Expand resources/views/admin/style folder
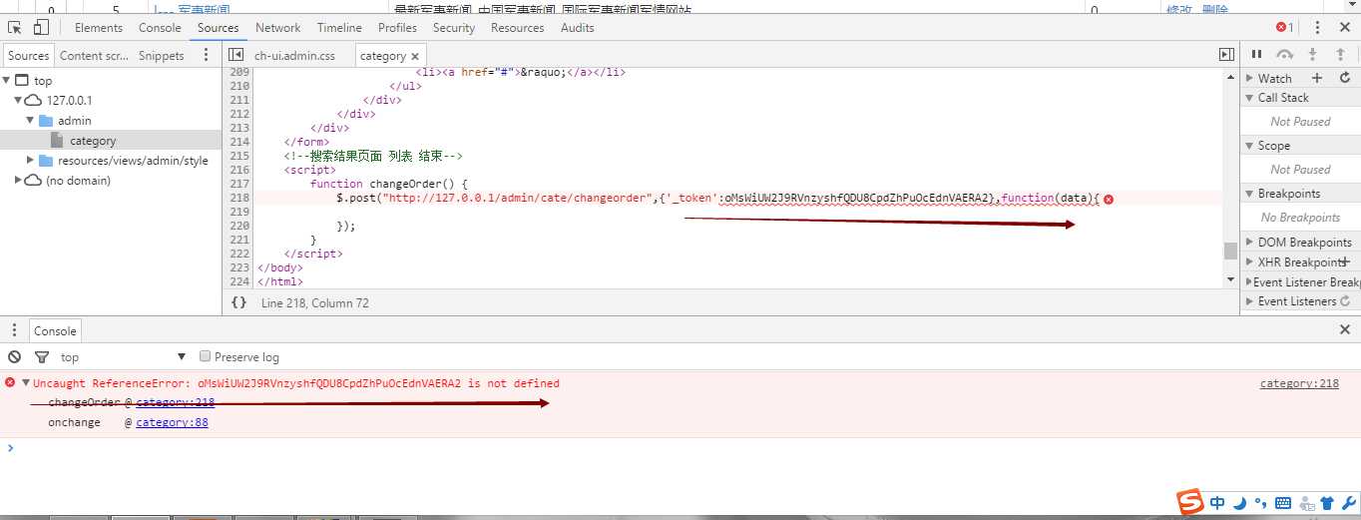1361x520 pixels. tap(30, 161)
